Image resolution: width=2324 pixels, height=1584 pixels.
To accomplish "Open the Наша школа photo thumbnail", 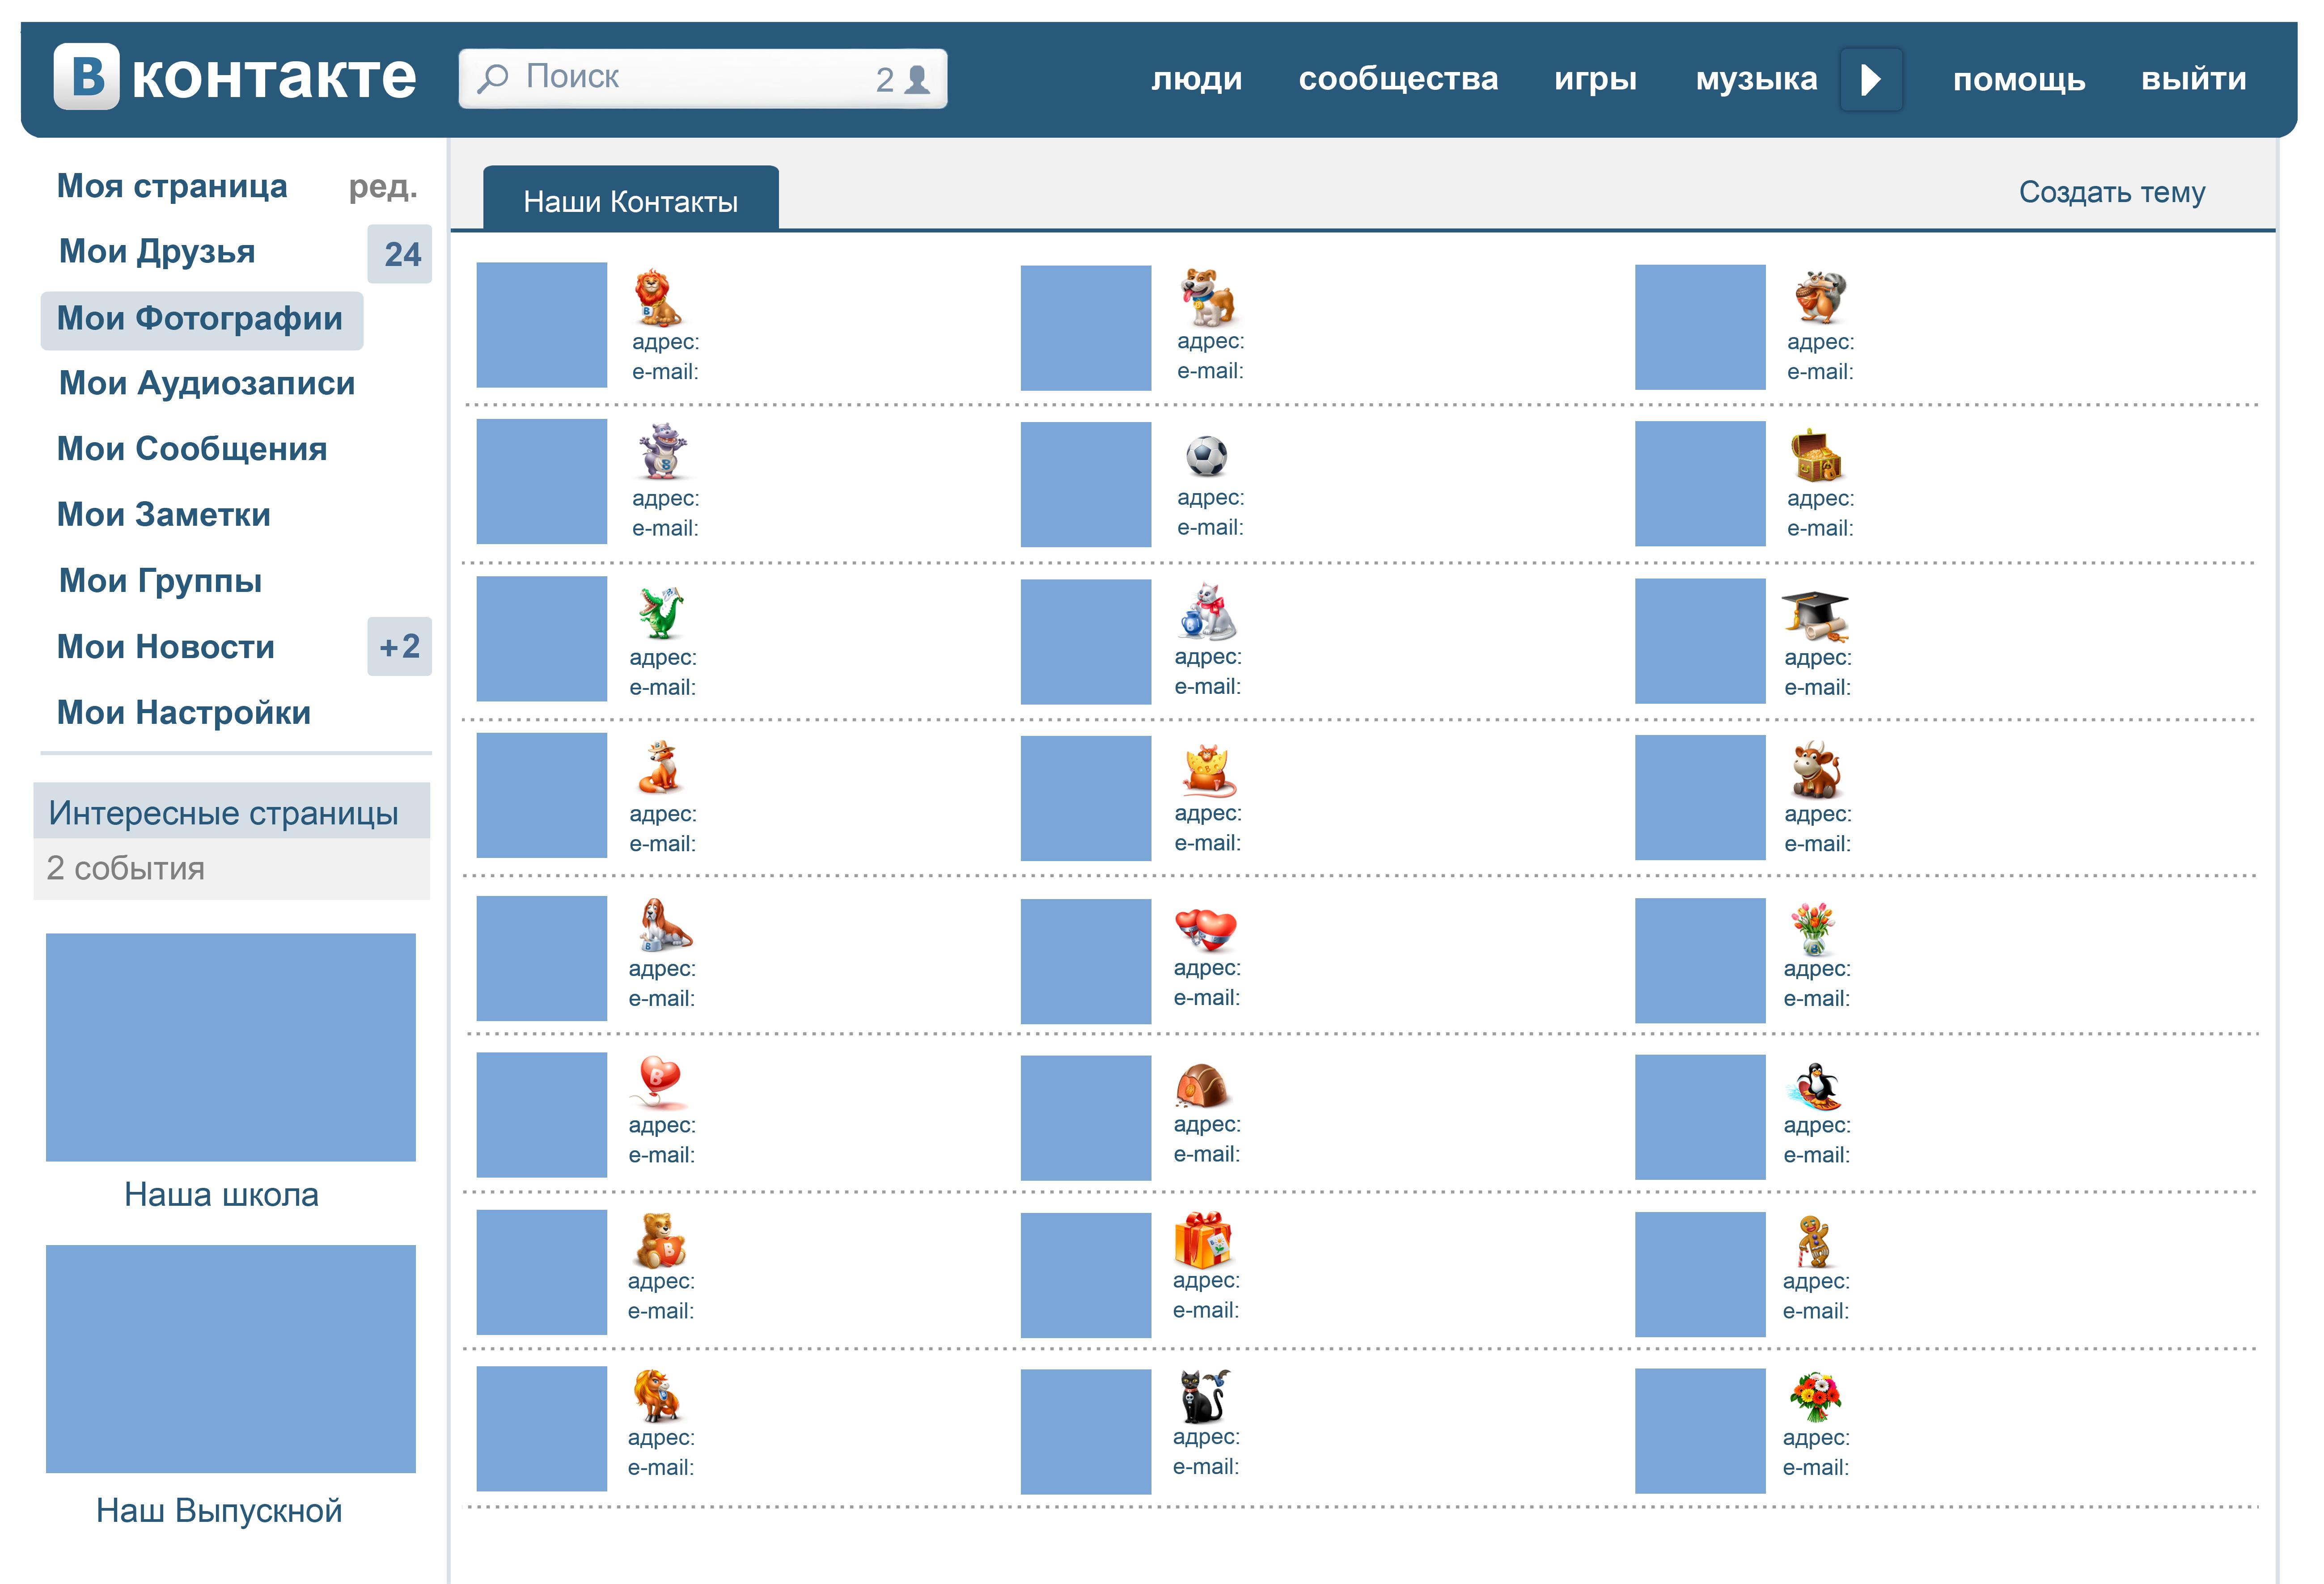I will pos(231,1047).
